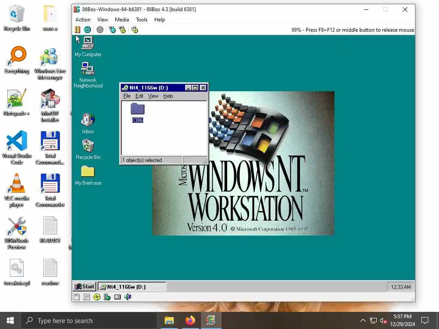Maximize the Nt4_1166w (D:) window
Image resolution: width=439 pixels, height=329 pixels.
195,87
